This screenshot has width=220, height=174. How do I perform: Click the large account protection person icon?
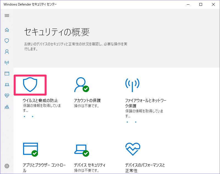pyautogui.click(x=81, y=85)
